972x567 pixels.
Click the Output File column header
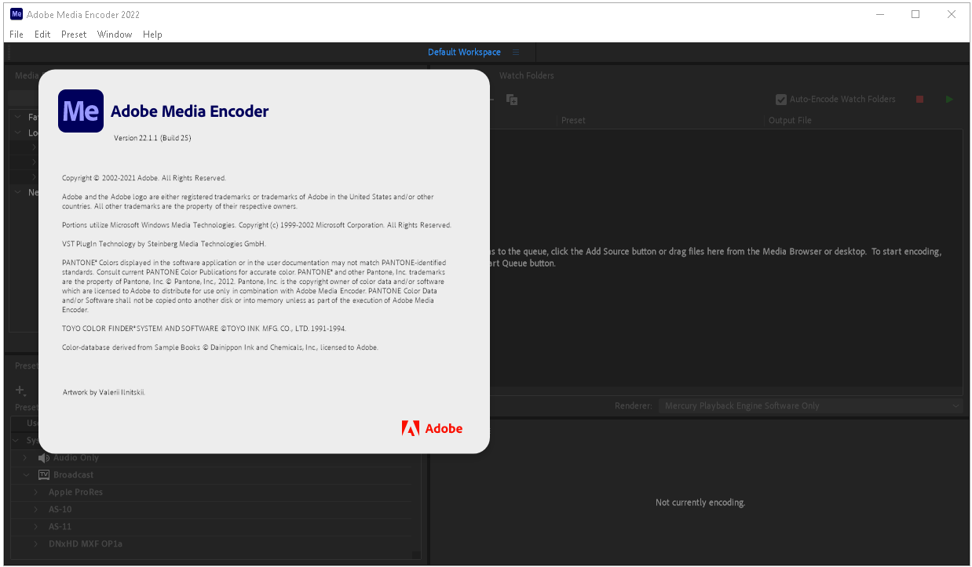(x=790, y=121)
